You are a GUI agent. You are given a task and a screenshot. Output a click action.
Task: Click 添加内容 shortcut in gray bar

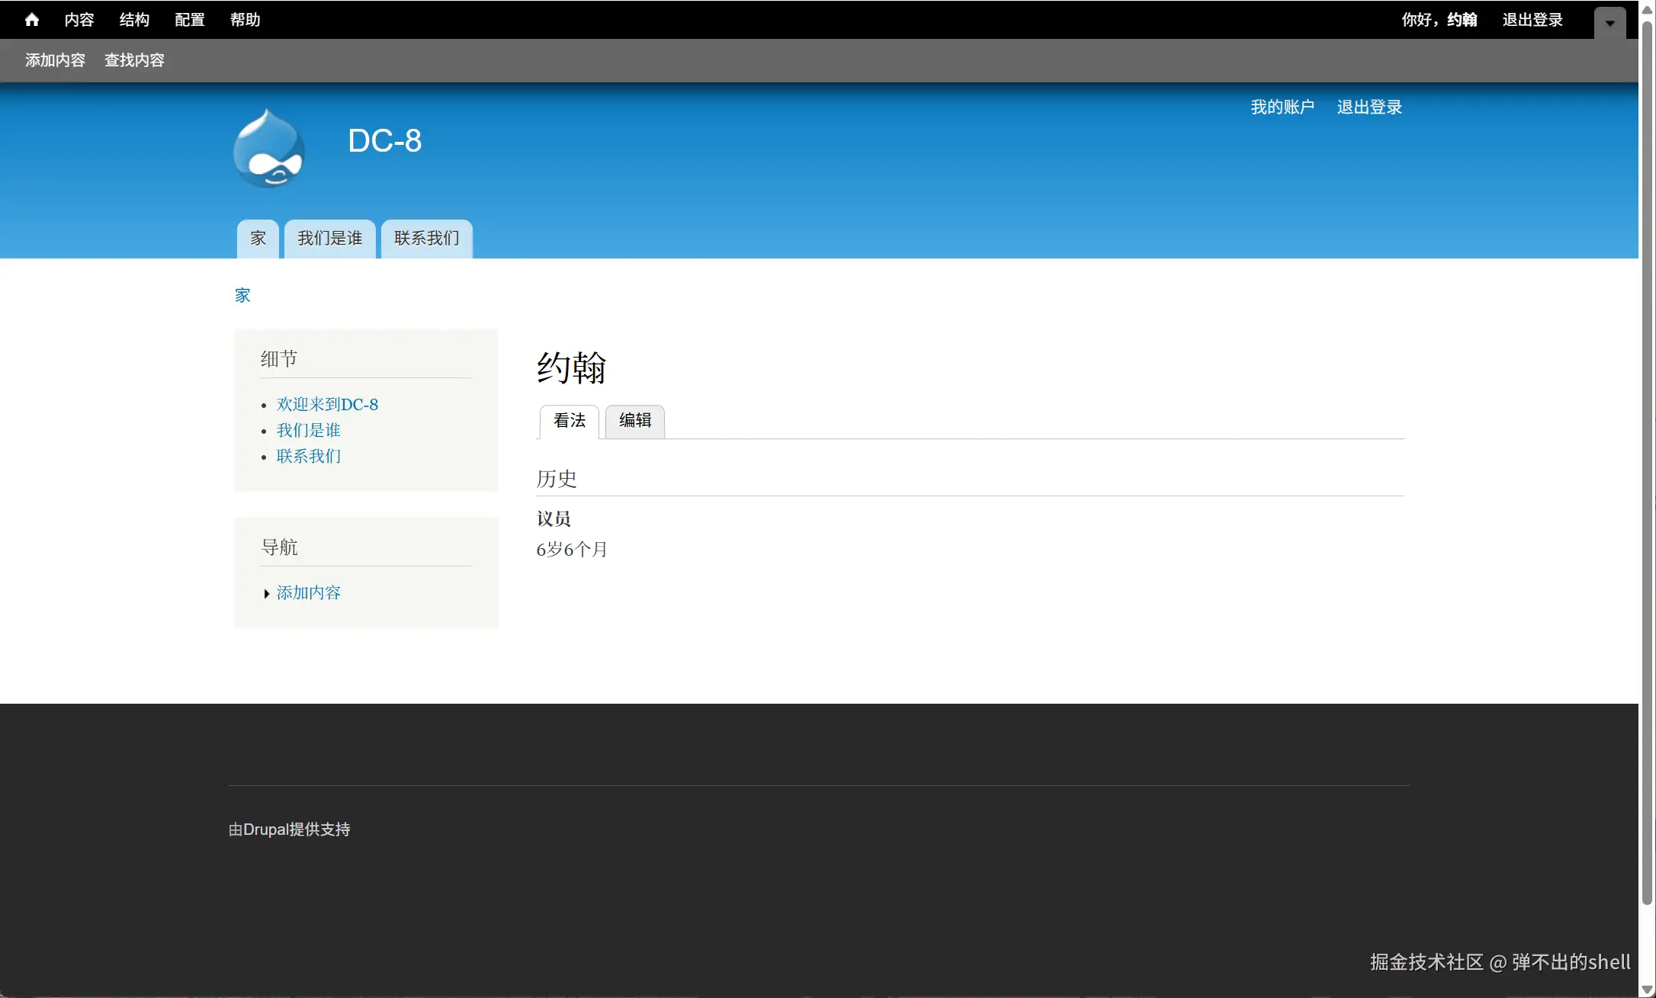tap(55, 60)
